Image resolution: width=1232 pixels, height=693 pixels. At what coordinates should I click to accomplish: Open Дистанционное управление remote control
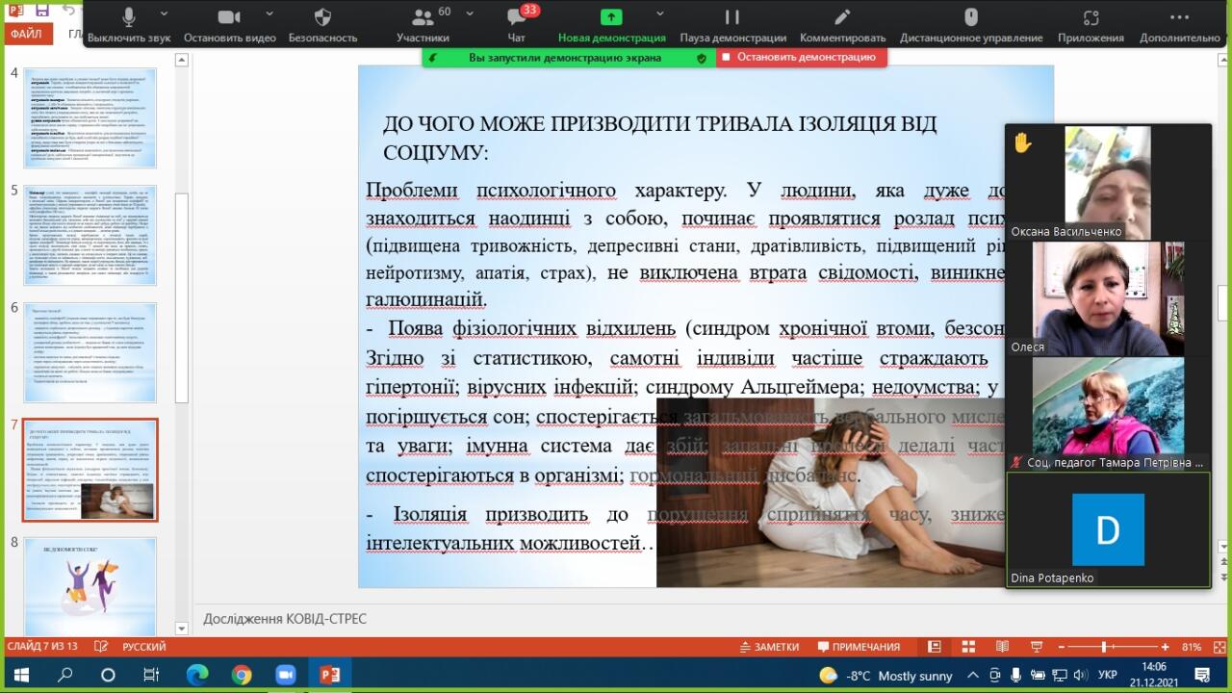tap(971, 26)
